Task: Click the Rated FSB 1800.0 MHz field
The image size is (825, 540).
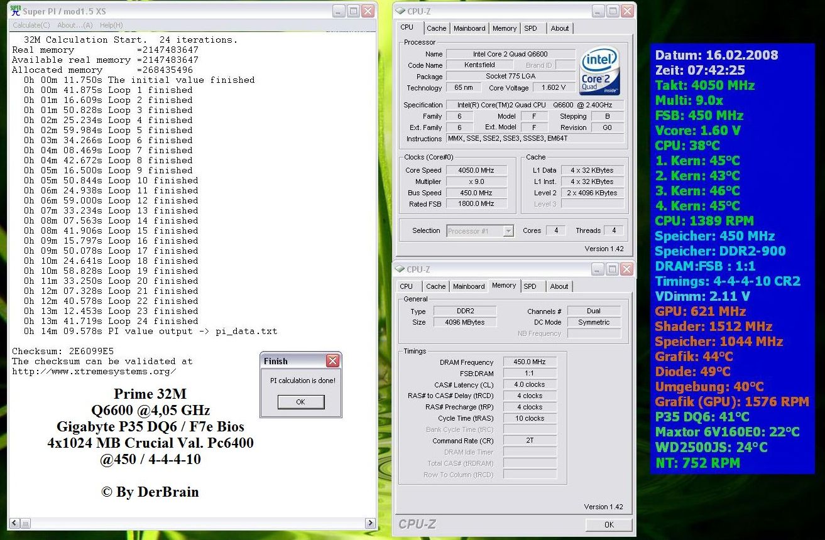Action: pyautogui.click(x=476, y=204)
